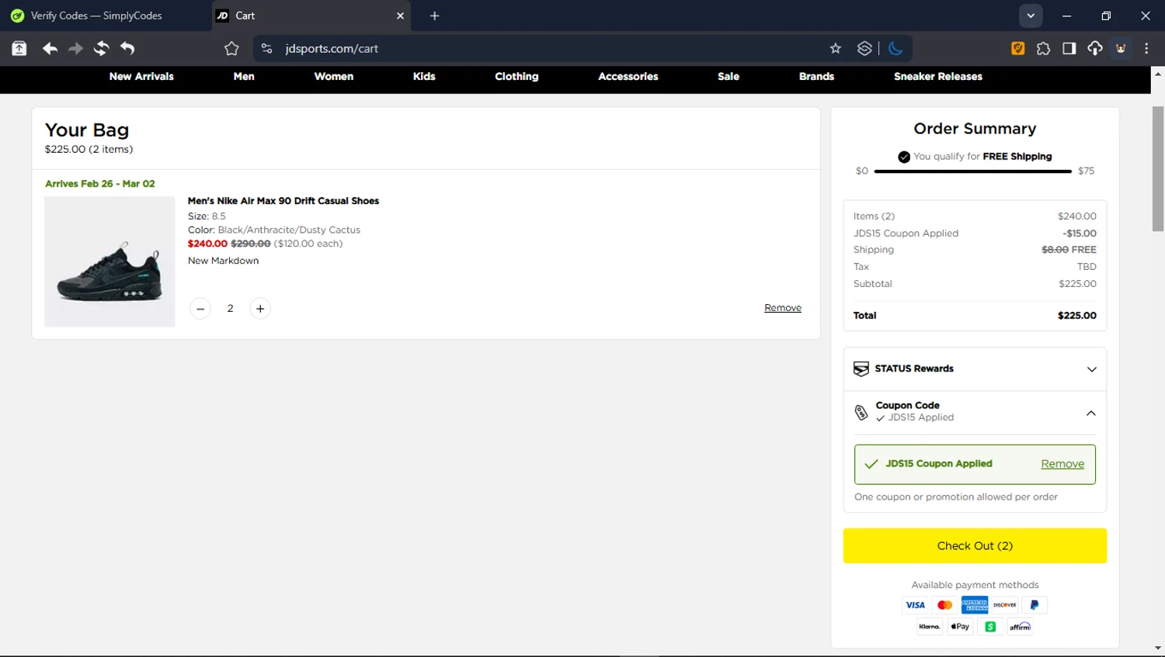1165x657 pixels.
Task: Click the Air Max 90 shoe thumbnail
Action: pyautogui.click(x=110, y=261)
